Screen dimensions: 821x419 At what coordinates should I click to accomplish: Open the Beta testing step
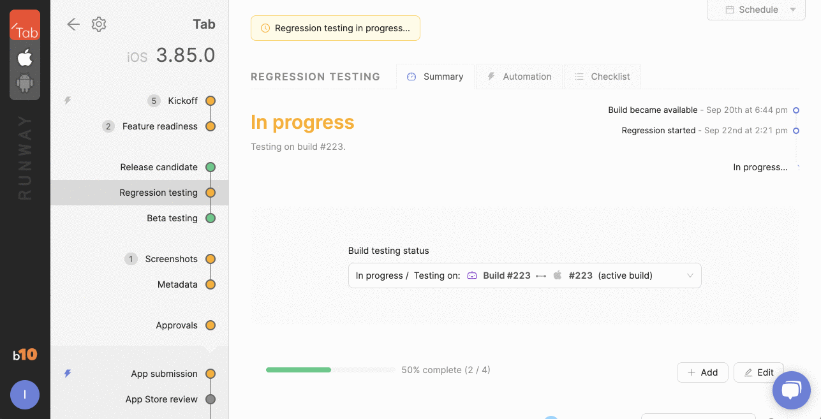(x=172, y=218)
